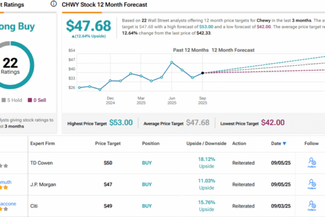Image resolution: width=325 pixels, height=217 pixels.
Task: Click the 11.03% Upside value
Action: [207, 184]
